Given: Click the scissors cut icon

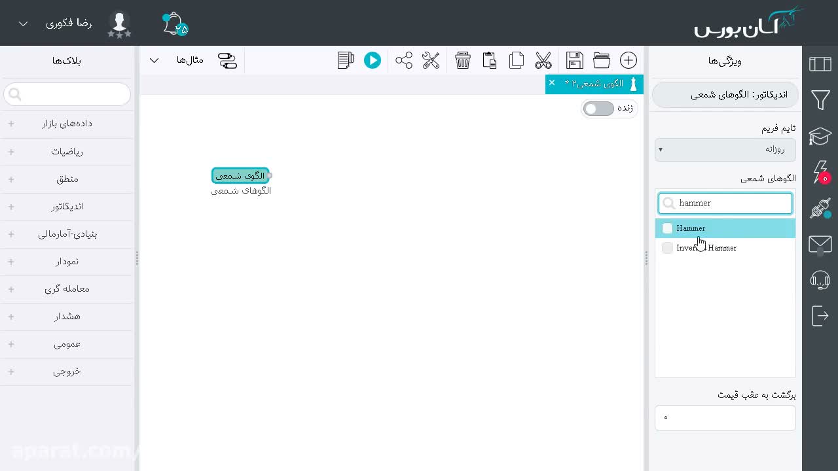Looking at the screenshot, I should 543,60.
